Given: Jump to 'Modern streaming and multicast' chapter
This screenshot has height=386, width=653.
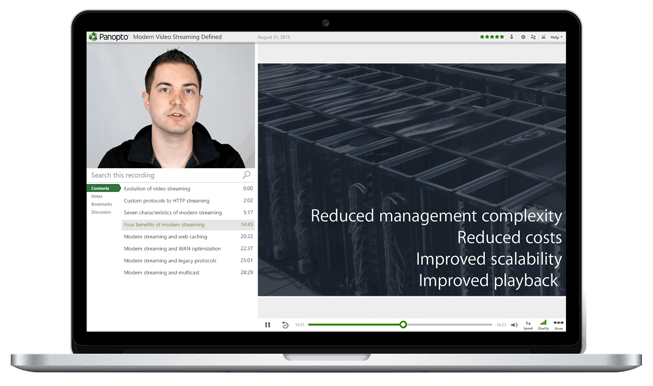Looking at the screenshot, I should 161,272.
